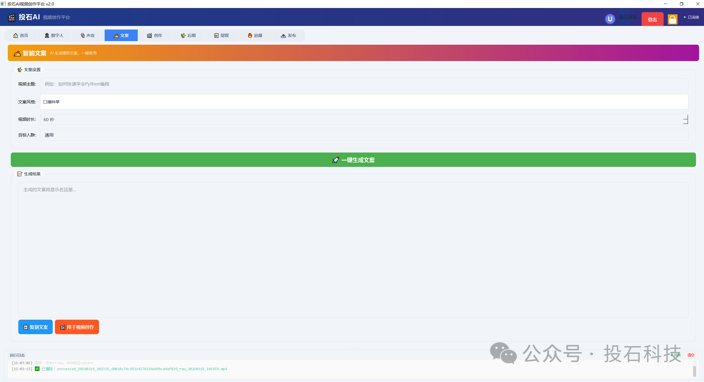Click the blue 复制文案 button
Image resolution: width=704 pixels, height=382 pixels.
[35, 327]
